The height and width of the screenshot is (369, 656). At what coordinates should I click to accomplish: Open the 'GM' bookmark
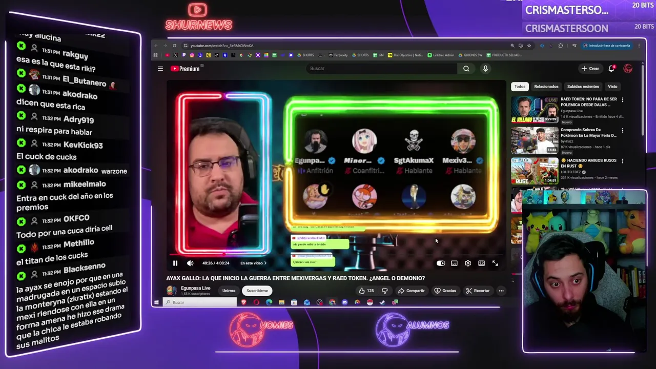point(378,55)
